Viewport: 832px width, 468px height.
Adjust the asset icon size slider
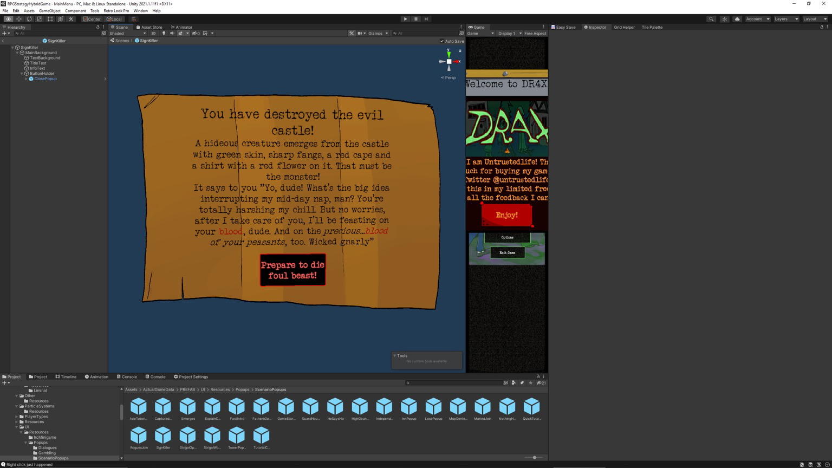(534, 458)
